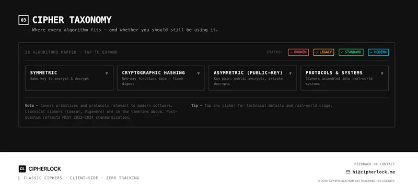
Task: Click the 2026 Cipherlock Hub copyright text
Action: click(x=356, y=181)
